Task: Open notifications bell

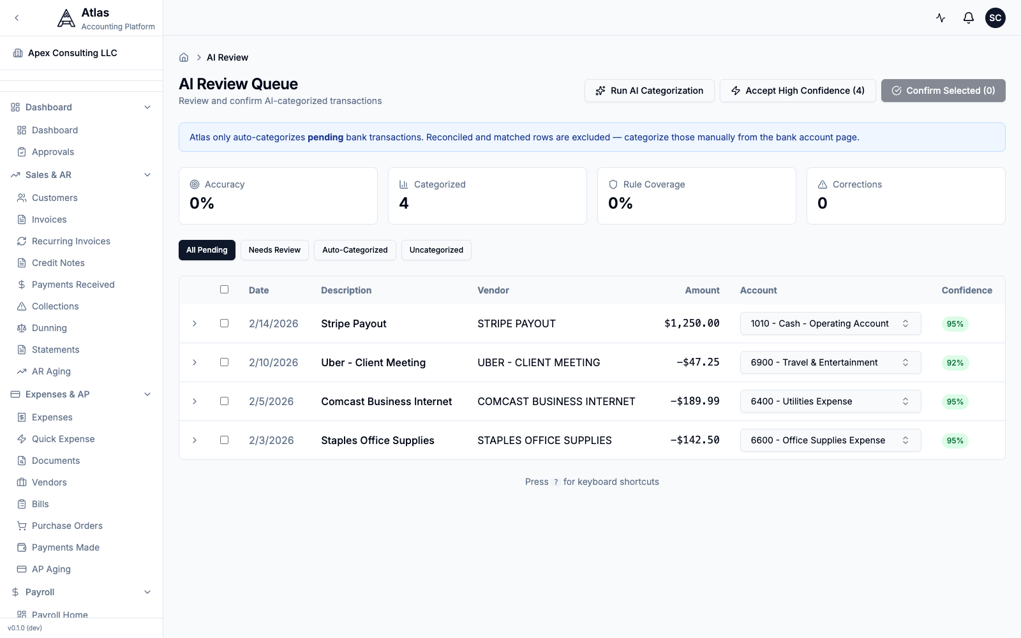Action: (x=969, y=18)
